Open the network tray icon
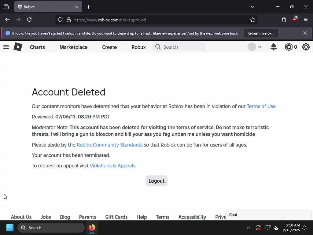Image resolution: width=313 pixels, height=235 pixels. (268, 228)
